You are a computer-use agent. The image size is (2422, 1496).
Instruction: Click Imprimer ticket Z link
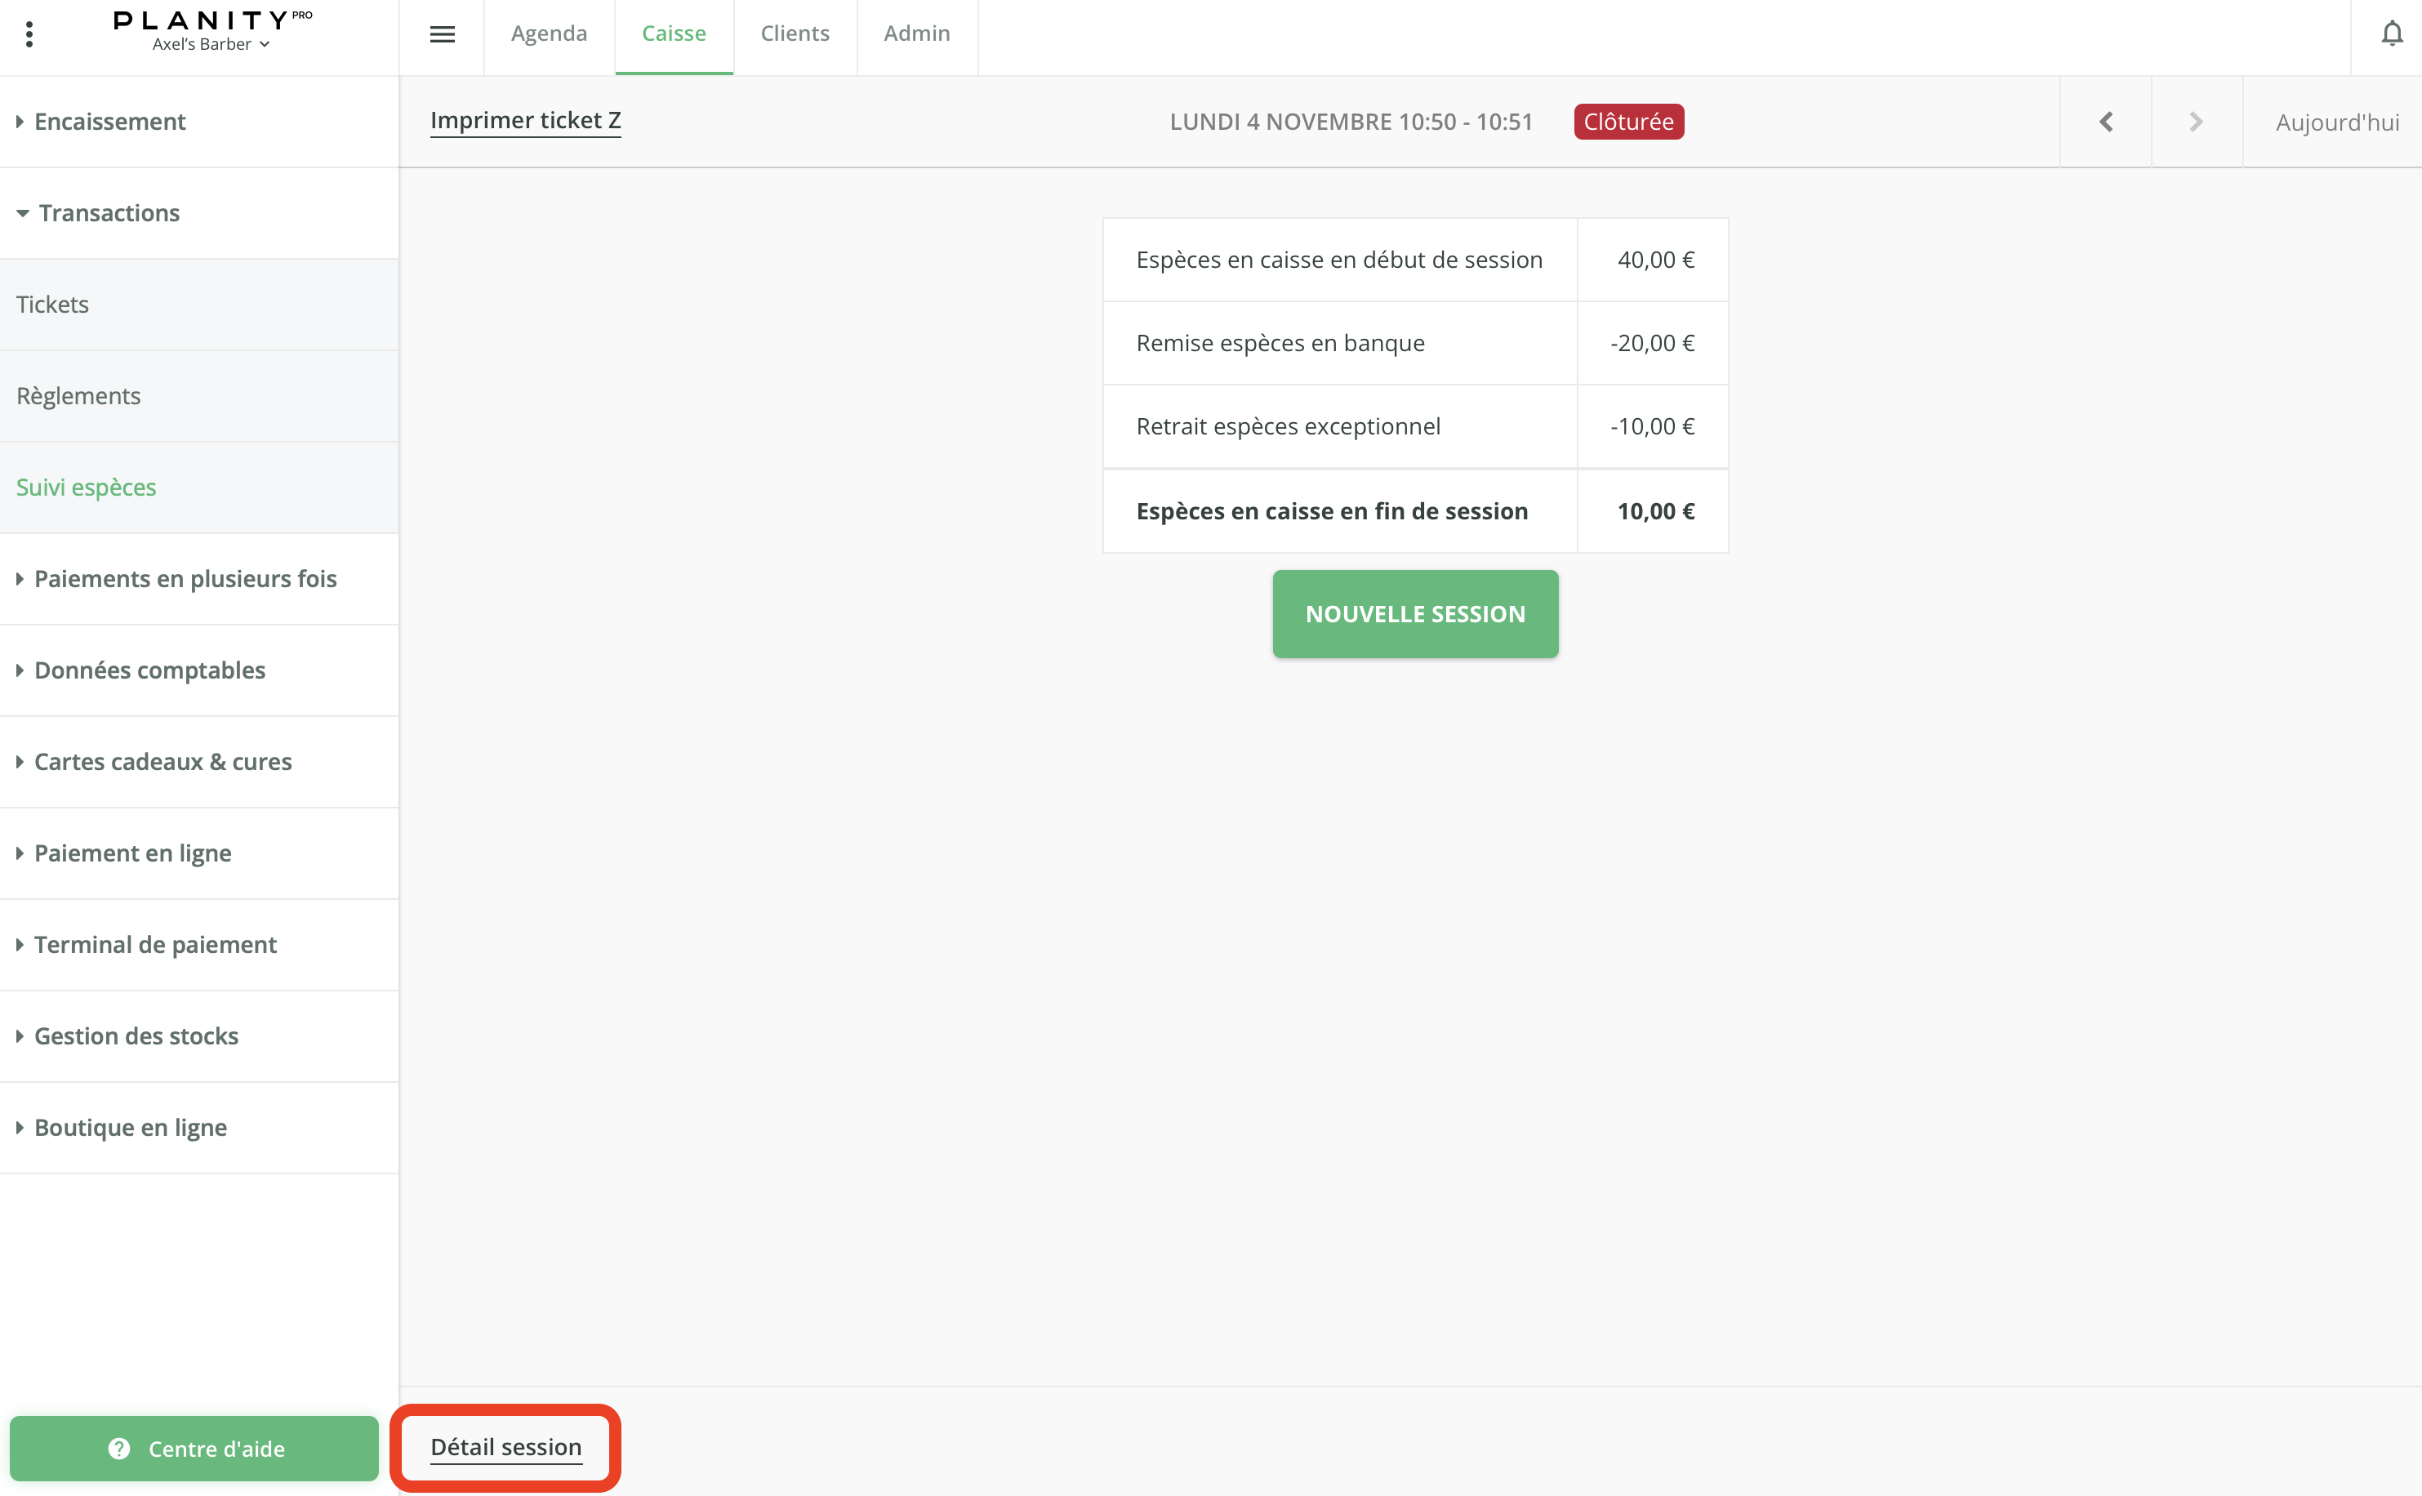coord(525,121)
